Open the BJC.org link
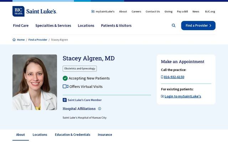The height and width of the screenshot is (142, 228). pyautogui.click(x=210, y=11)
